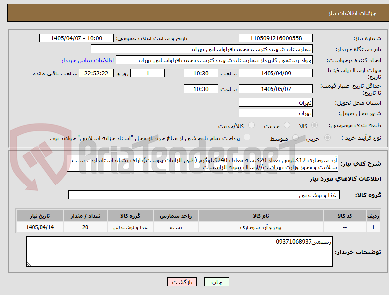Click the unit cell بسته
Image resolution: width=389 pixels, height=295 pixels.
(x=176, y=227)
